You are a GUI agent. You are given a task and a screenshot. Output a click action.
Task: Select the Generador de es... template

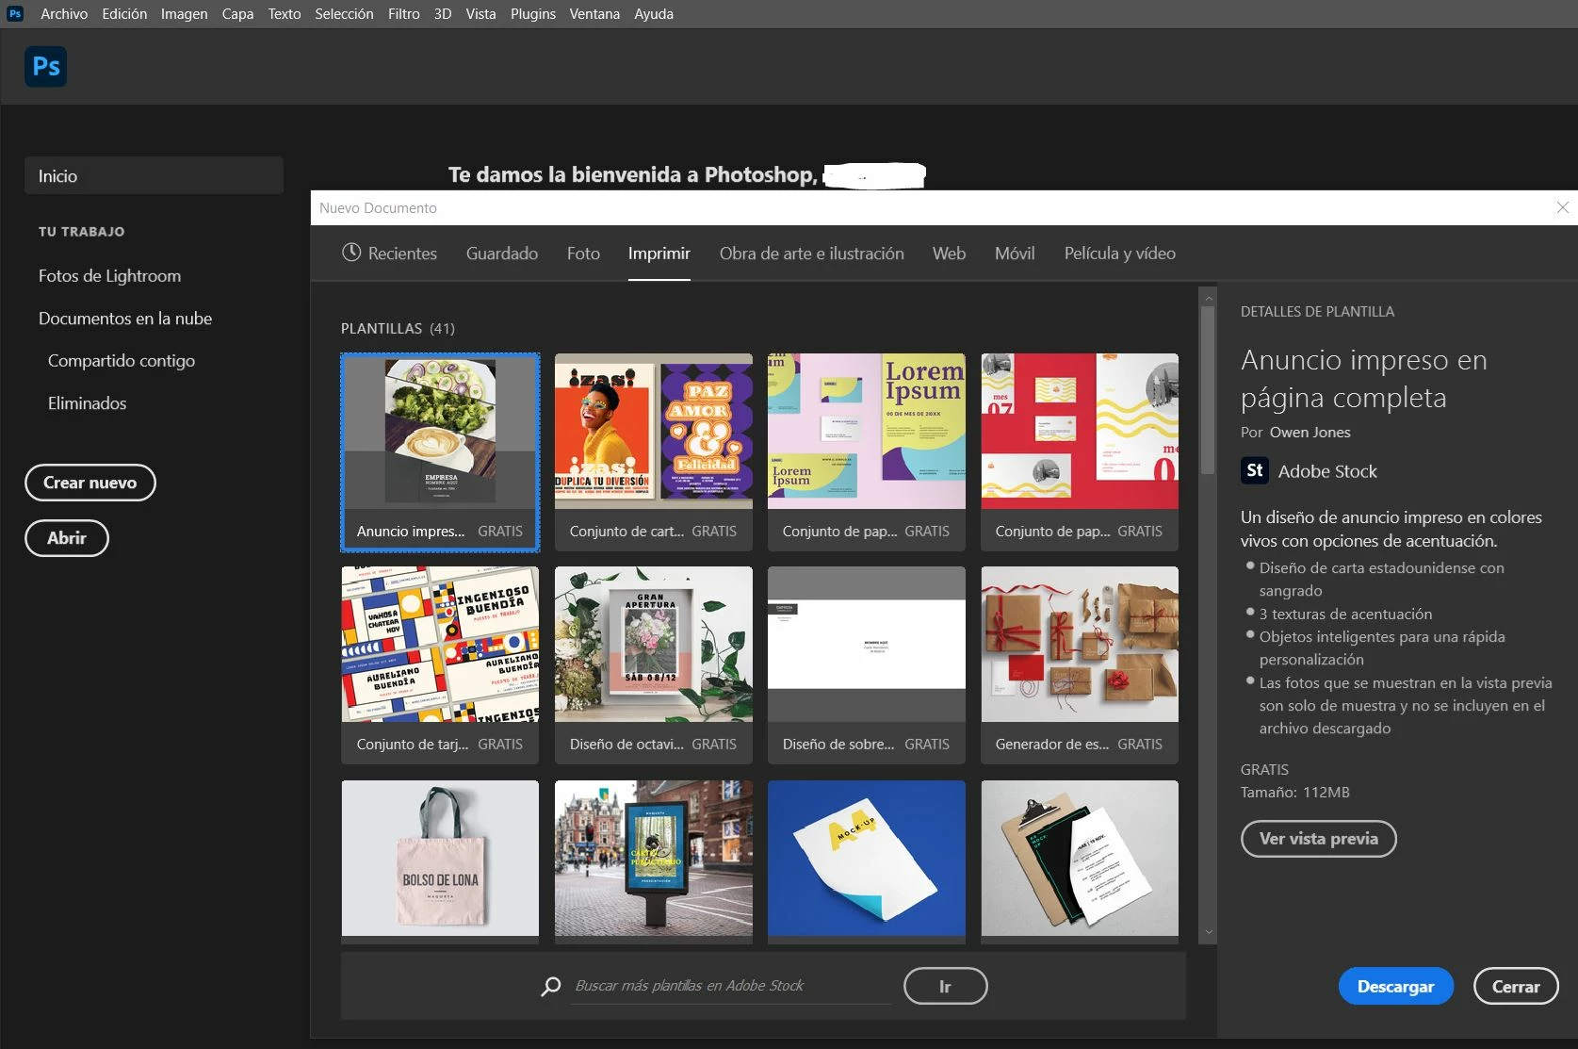(x=1079, y=664)
